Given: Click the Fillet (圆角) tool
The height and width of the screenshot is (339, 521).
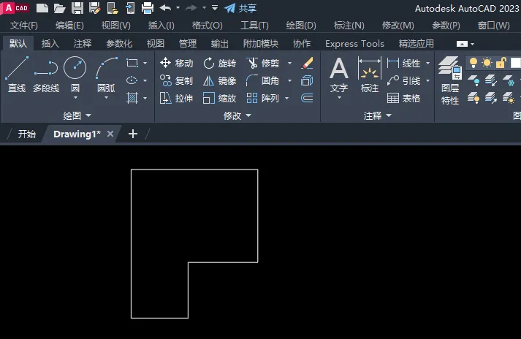Looking at the screenshot, I should 262,80.
